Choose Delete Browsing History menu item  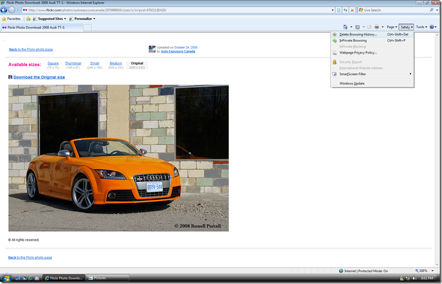tap(372, 34)
